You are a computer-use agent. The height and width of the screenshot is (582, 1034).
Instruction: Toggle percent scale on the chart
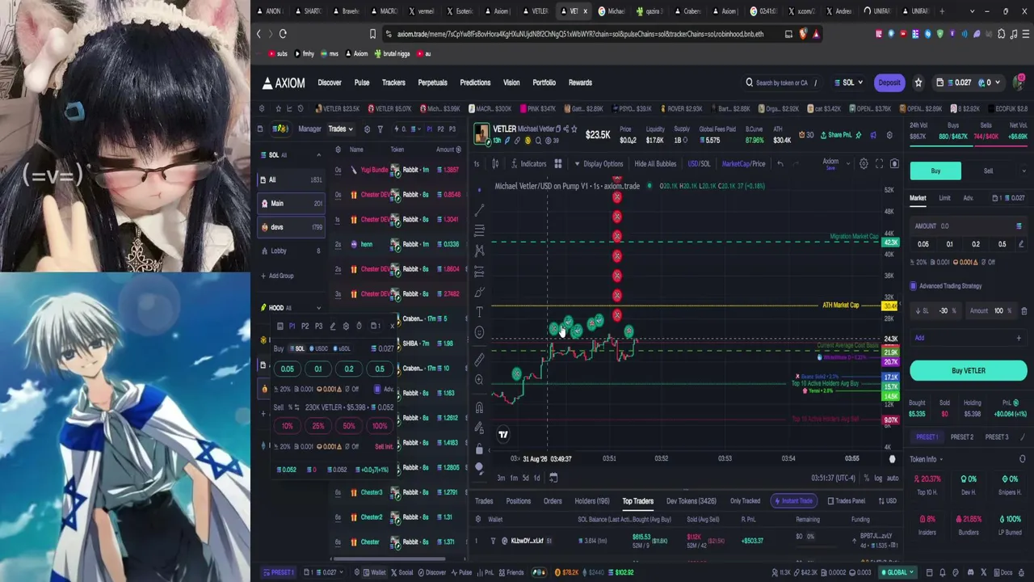[867, 478]
